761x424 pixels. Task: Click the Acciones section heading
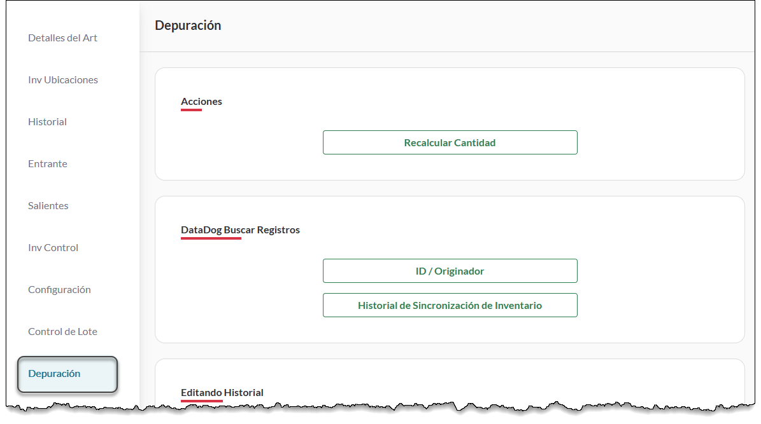click(201, 102)
